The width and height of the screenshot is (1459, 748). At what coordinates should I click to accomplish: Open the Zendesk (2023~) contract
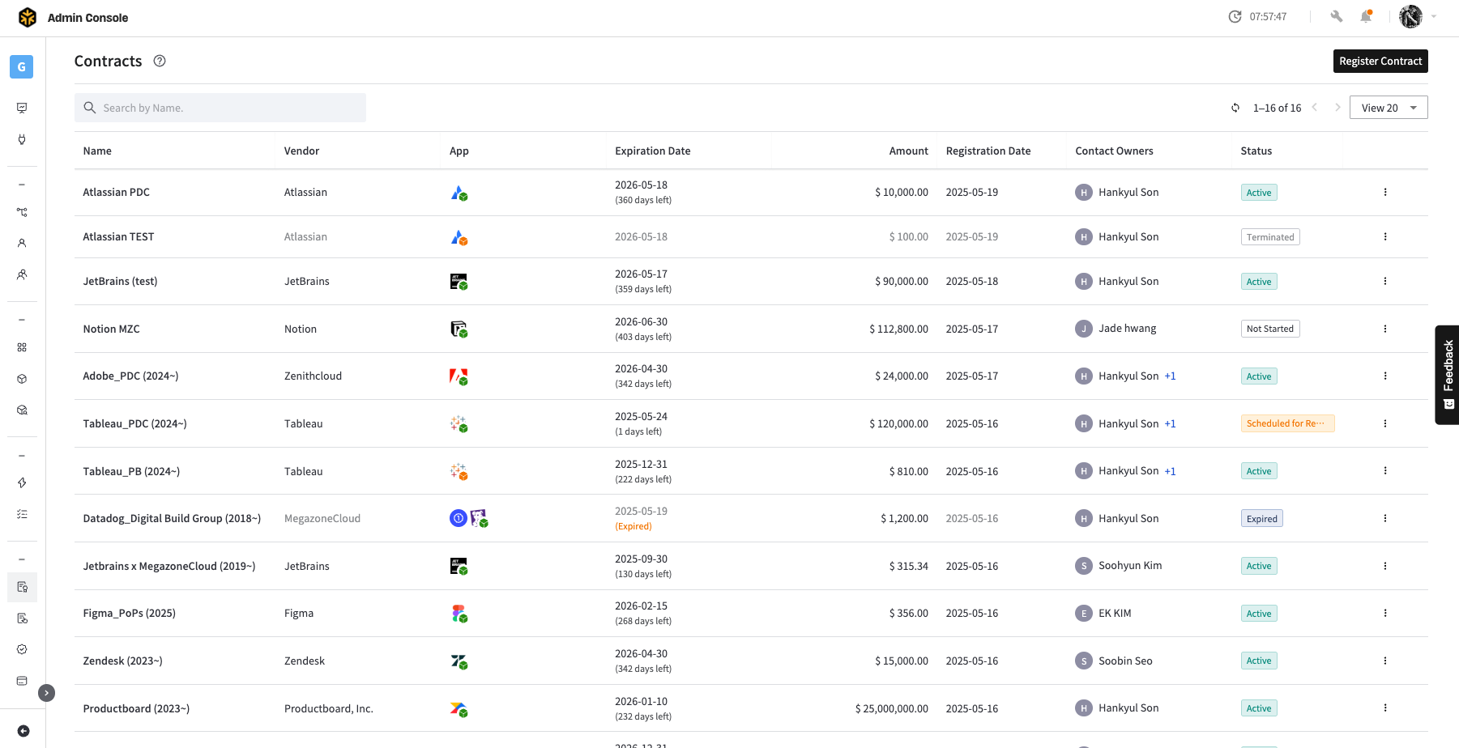[122, 661]
